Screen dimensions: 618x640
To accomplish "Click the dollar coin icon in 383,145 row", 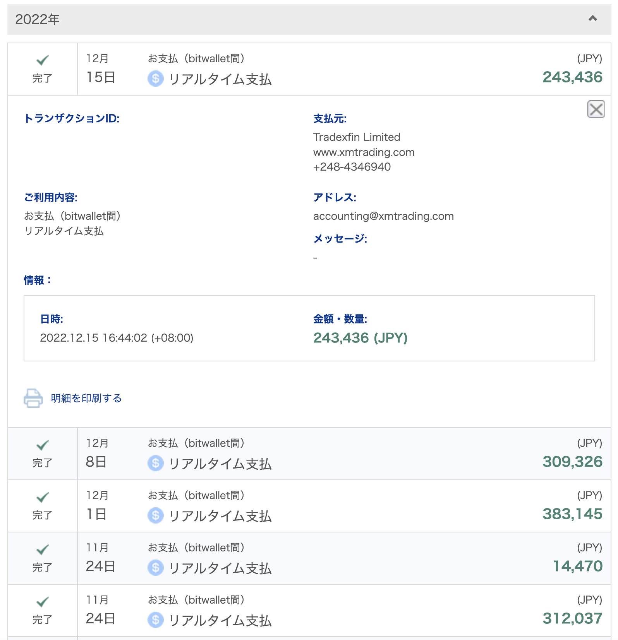I will 155,515.
